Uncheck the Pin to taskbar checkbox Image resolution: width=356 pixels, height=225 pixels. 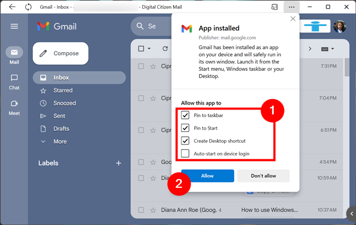[185, 116]
